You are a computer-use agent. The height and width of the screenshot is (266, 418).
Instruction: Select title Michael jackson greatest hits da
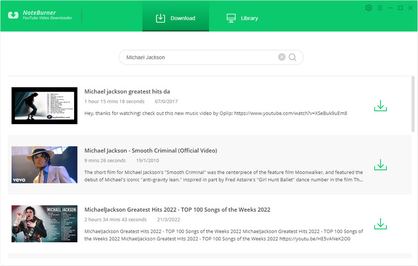[x=127, y=91]
